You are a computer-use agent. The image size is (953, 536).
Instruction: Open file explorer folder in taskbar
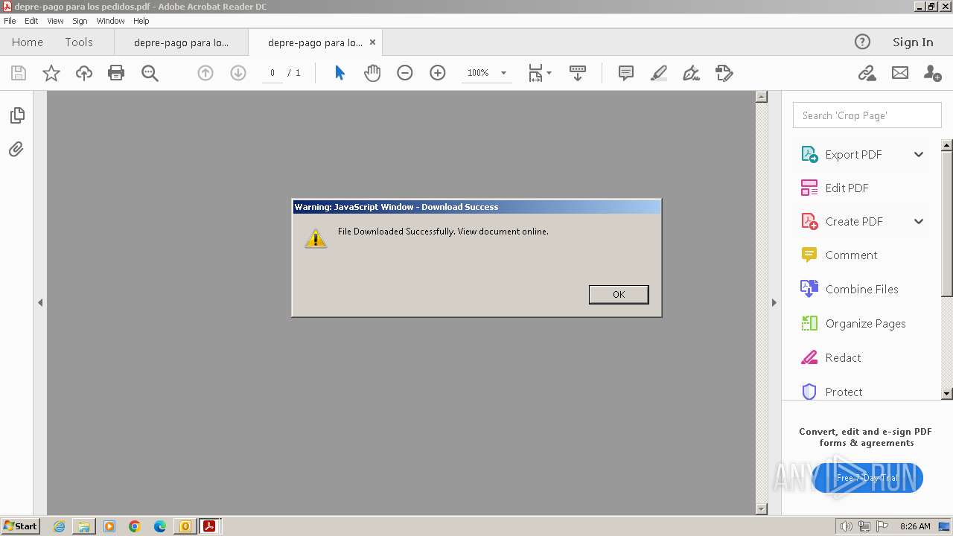84,526
